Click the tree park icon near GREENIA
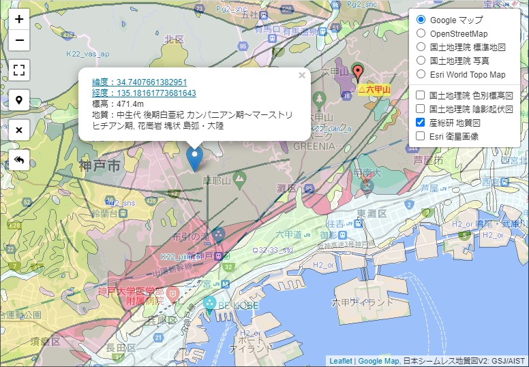Screen dimensions: 529x367 [319, 100]
